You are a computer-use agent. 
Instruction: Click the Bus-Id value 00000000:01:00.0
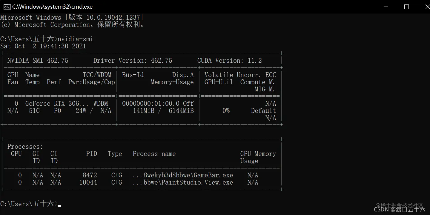(151, 104)
